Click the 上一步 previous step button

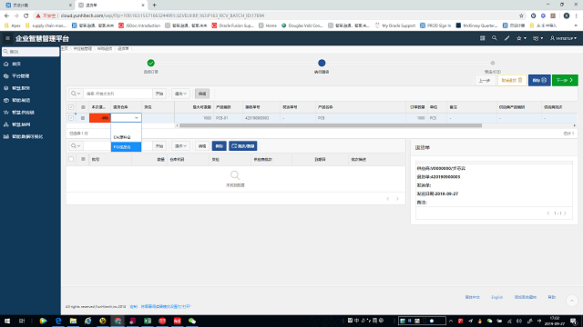click(x=485, y=81)
